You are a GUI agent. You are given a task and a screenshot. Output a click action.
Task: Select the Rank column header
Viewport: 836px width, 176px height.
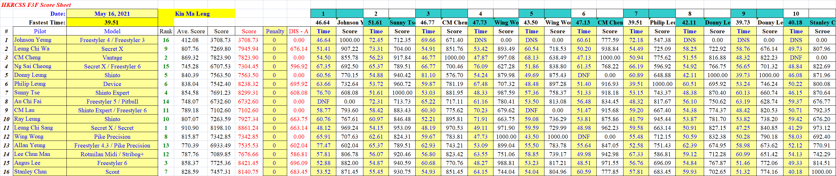[166, 31]
